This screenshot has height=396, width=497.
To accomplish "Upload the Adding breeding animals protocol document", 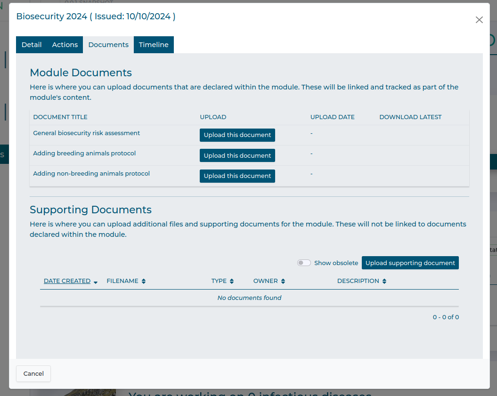I will [237, 155].
